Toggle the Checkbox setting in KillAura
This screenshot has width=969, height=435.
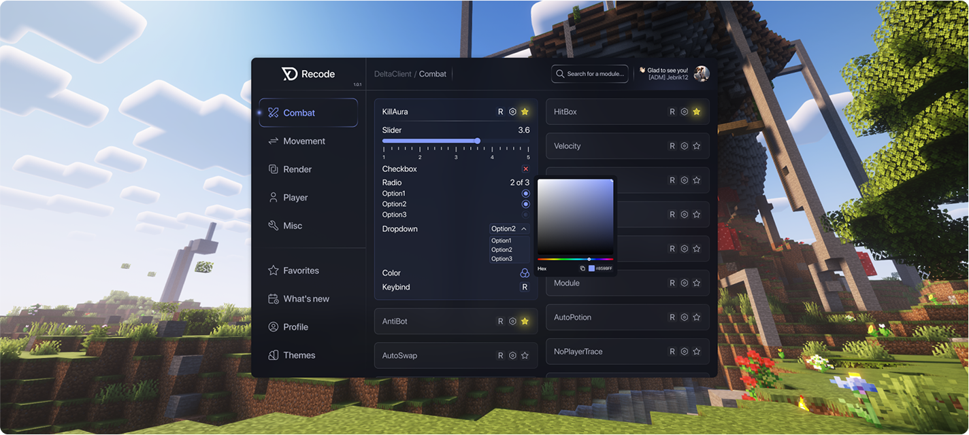click(x=525, y=169)
